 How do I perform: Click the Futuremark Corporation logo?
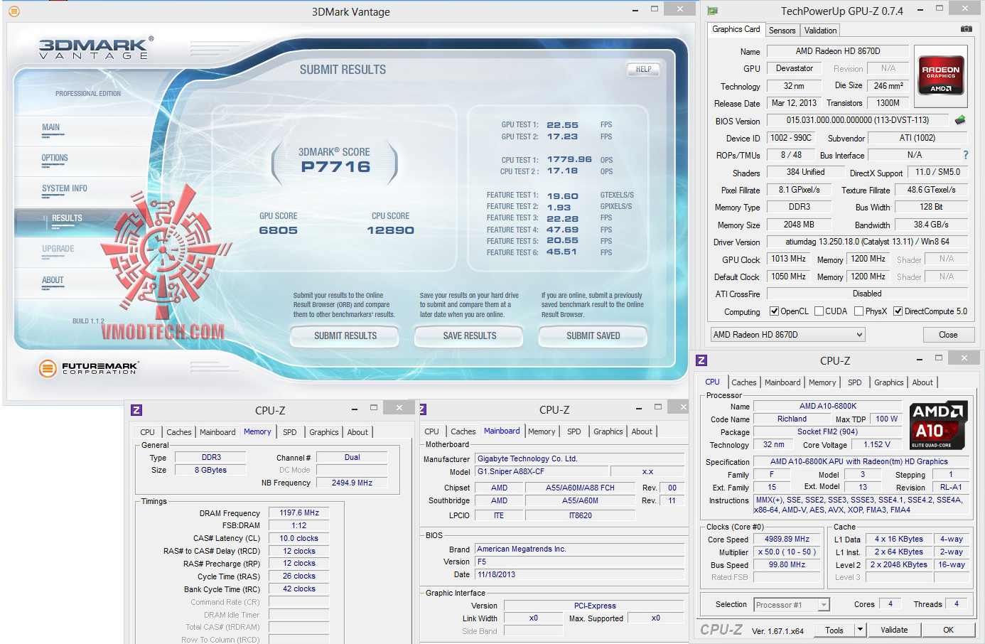pyautogui.click(x=88, y=367)
